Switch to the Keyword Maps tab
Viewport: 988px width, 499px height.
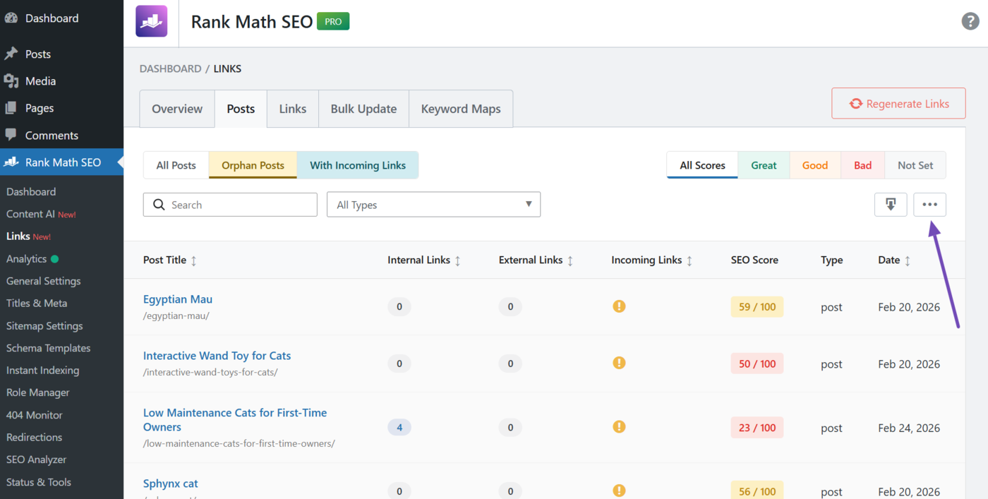[460, 108]
